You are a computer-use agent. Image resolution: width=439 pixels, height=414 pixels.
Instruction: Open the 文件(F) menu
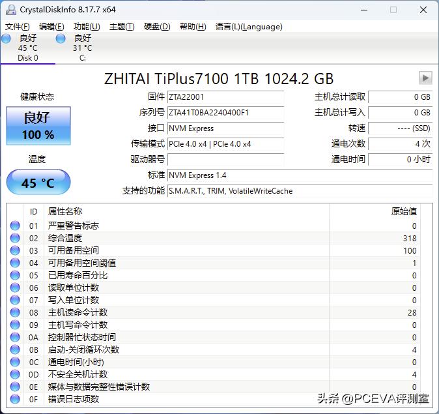click(18, 27)
